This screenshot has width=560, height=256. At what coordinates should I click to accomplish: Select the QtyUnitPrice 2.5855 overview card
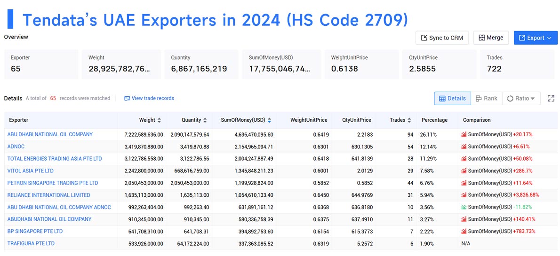pos(439,64)
